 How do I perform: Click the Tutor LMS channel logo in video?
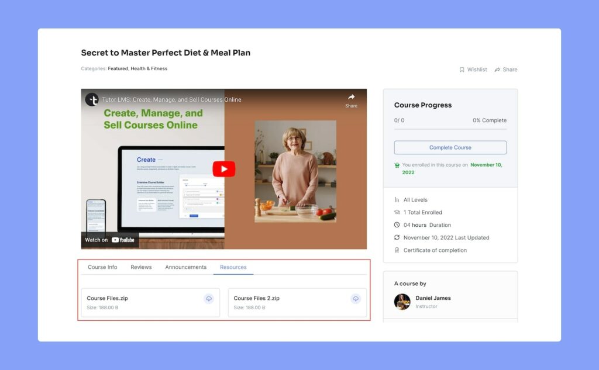tap(92, 99)
